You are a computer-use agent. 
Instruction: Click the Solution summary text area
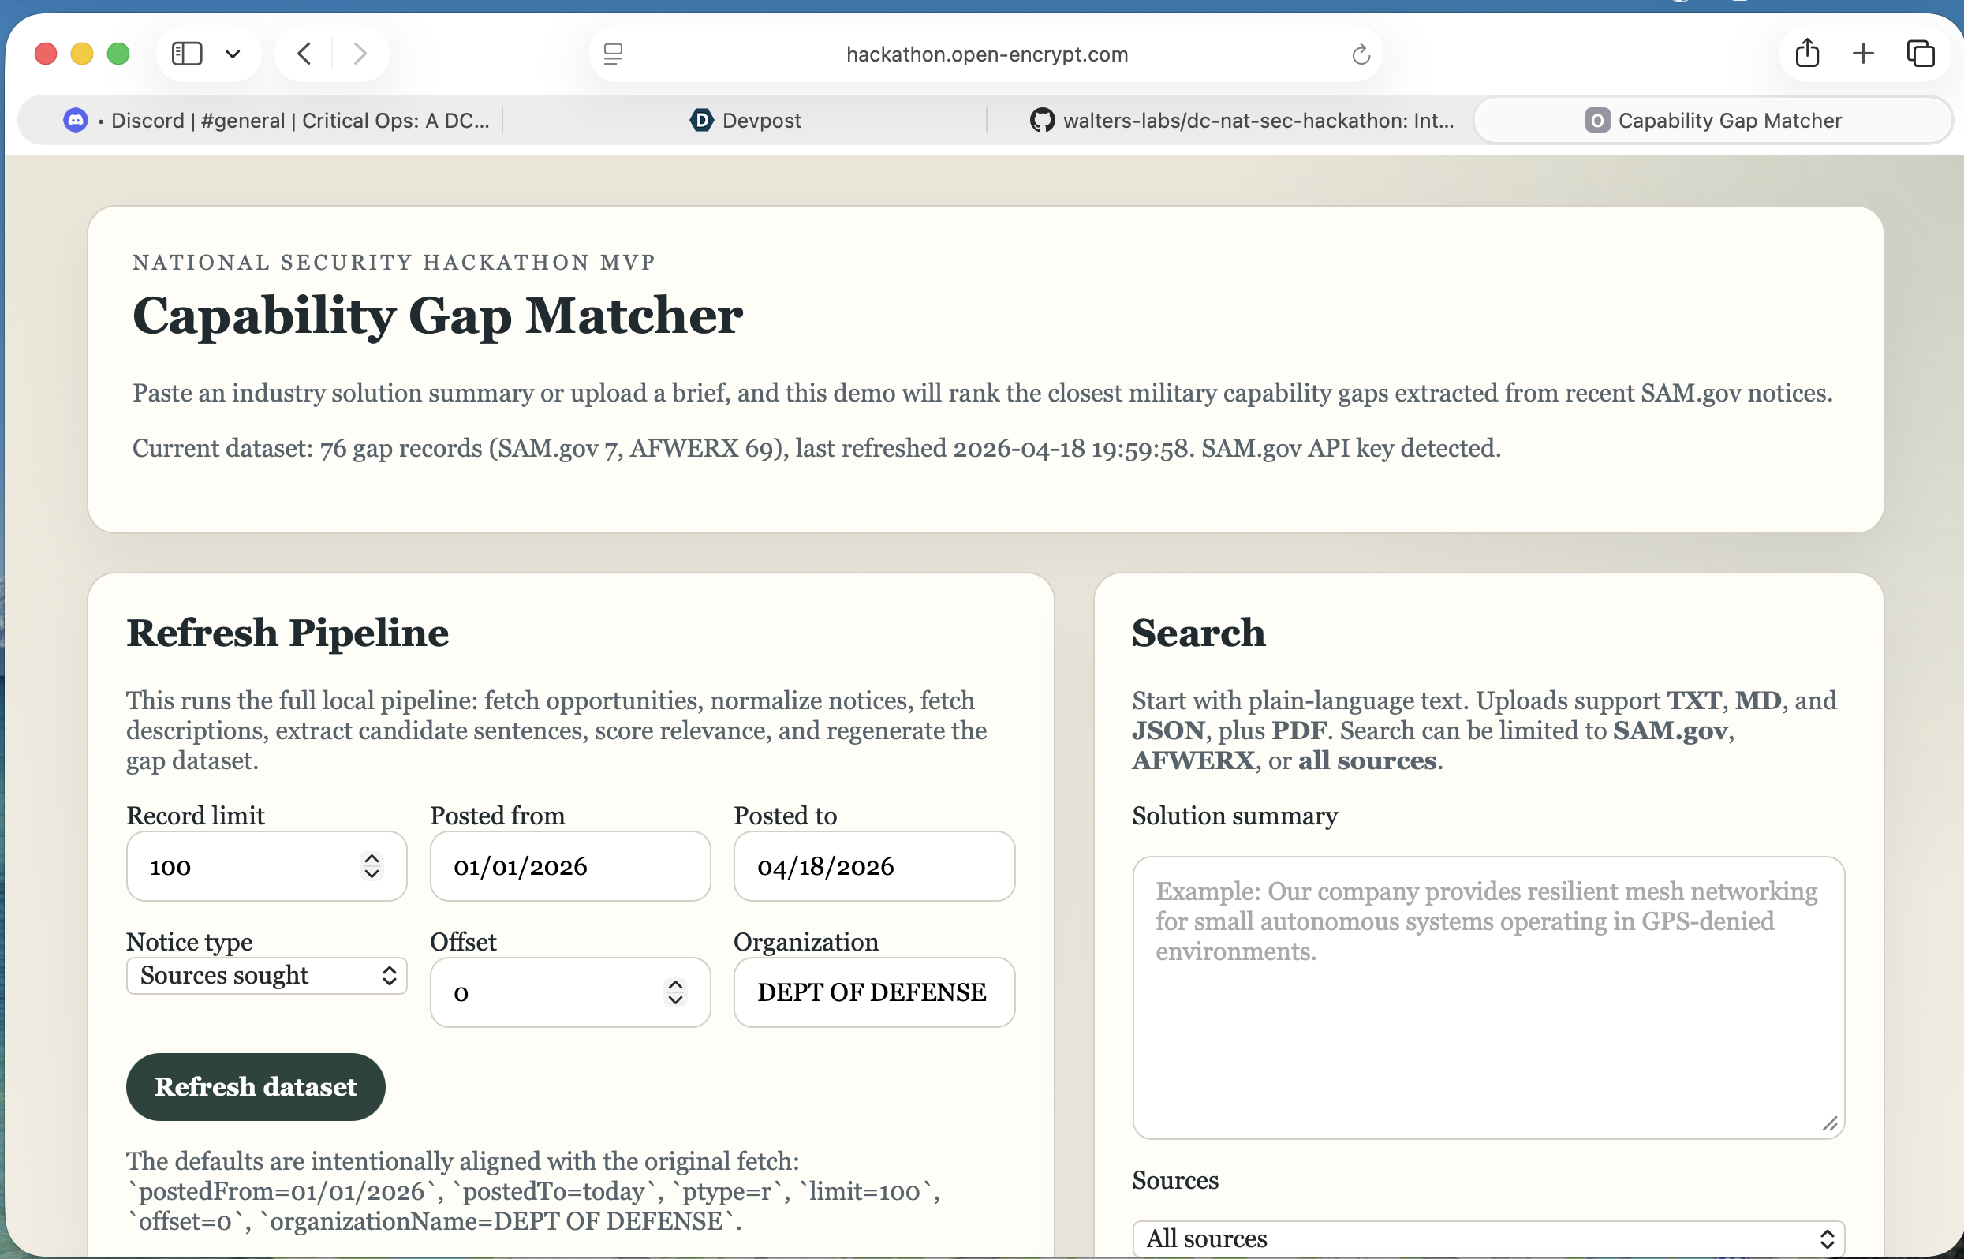click(1488, 996)
